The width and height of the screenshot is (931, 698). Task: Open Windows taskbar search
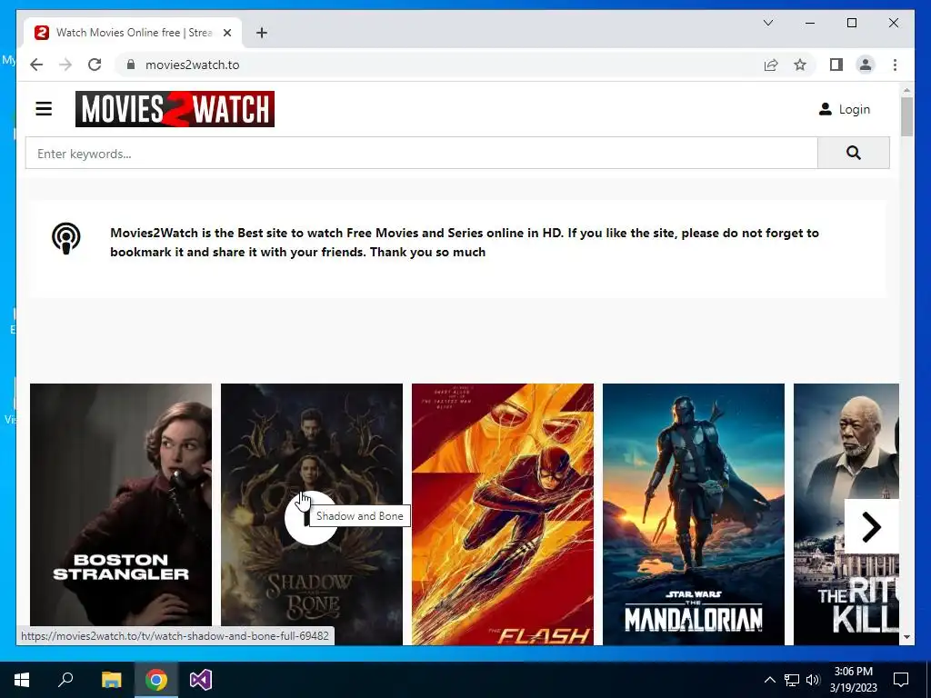65,680
